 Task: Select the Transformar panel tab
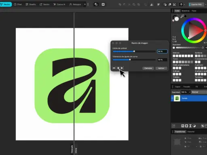(x=180, y=132)
